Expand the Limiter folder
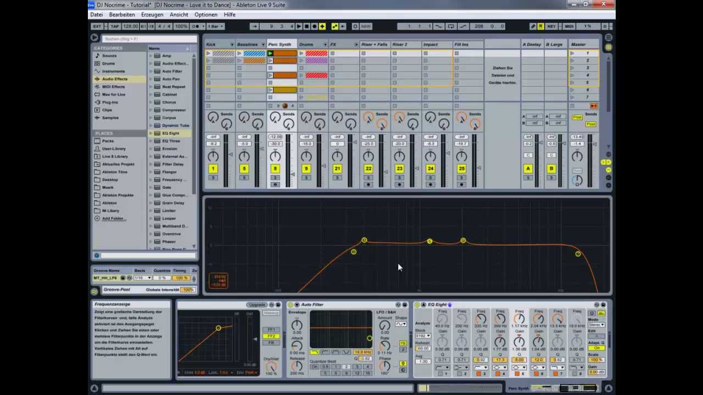703x395 pixels. pyautogui.click(x=151, y=211)
